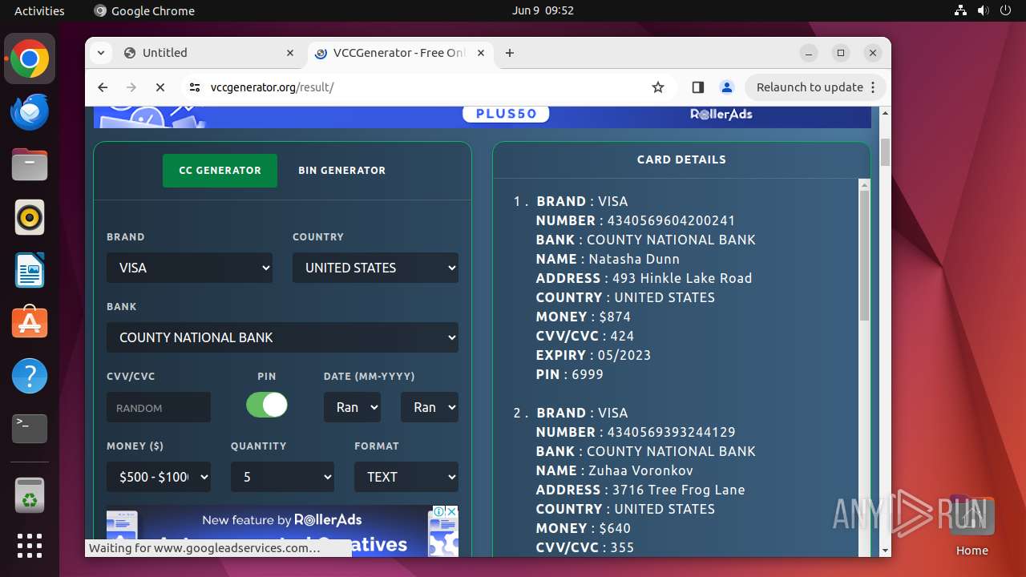Expand the Brand dropdown showing VISA
Image resolution: width=1026 pixels, height=577 pixels.
pyautogui.click(x=189, y=268)
